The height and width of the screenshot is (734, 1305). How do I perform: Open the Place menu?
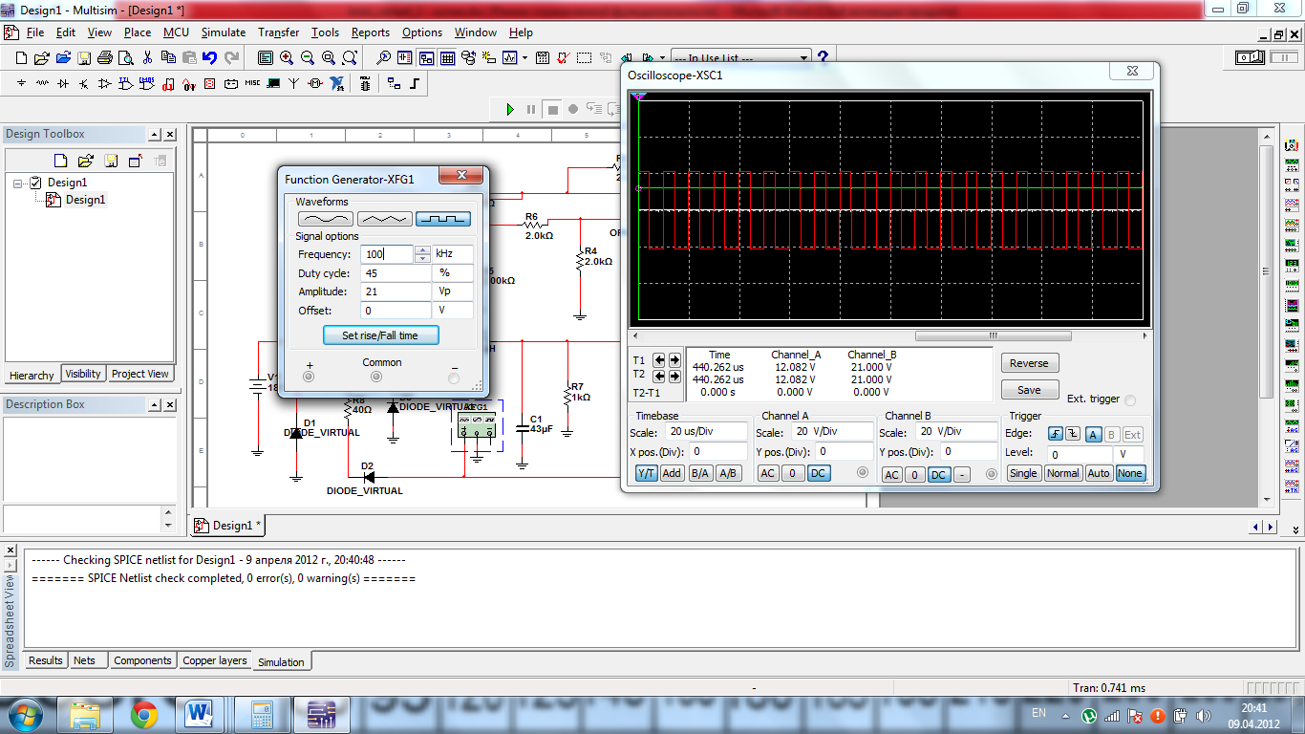(x=138, y=32)
